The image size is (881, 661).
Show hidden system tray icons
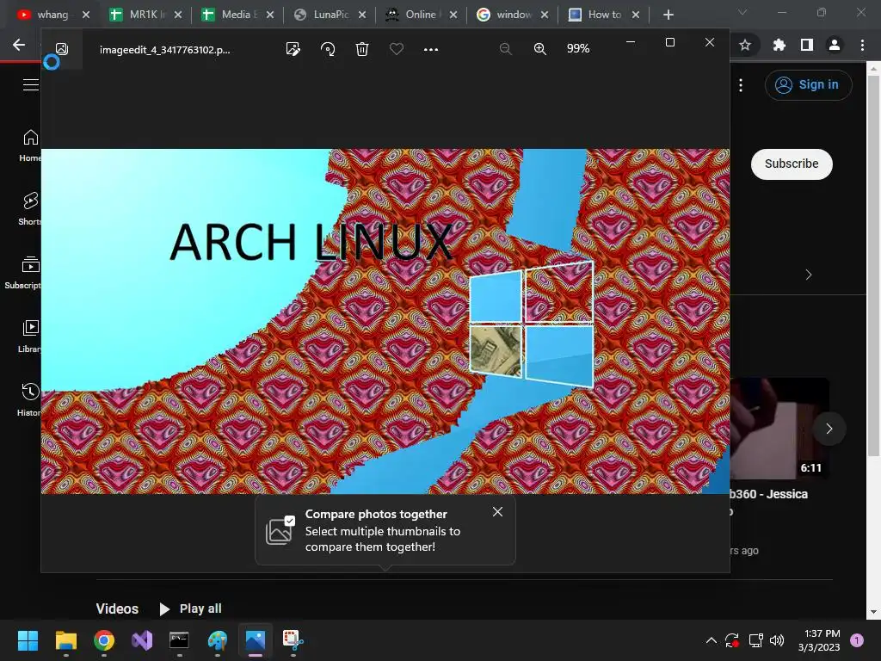click(x=711, y=640)
